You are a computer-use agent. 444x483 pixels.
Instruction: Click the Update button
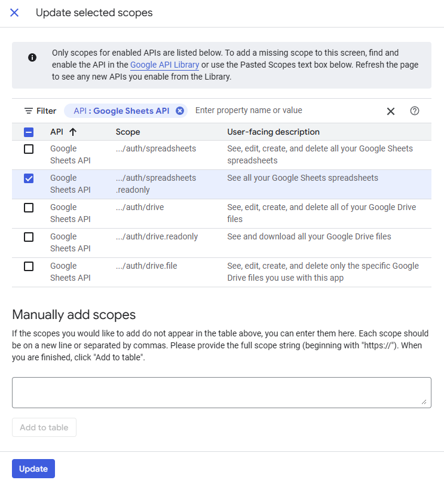pos(33,469)
